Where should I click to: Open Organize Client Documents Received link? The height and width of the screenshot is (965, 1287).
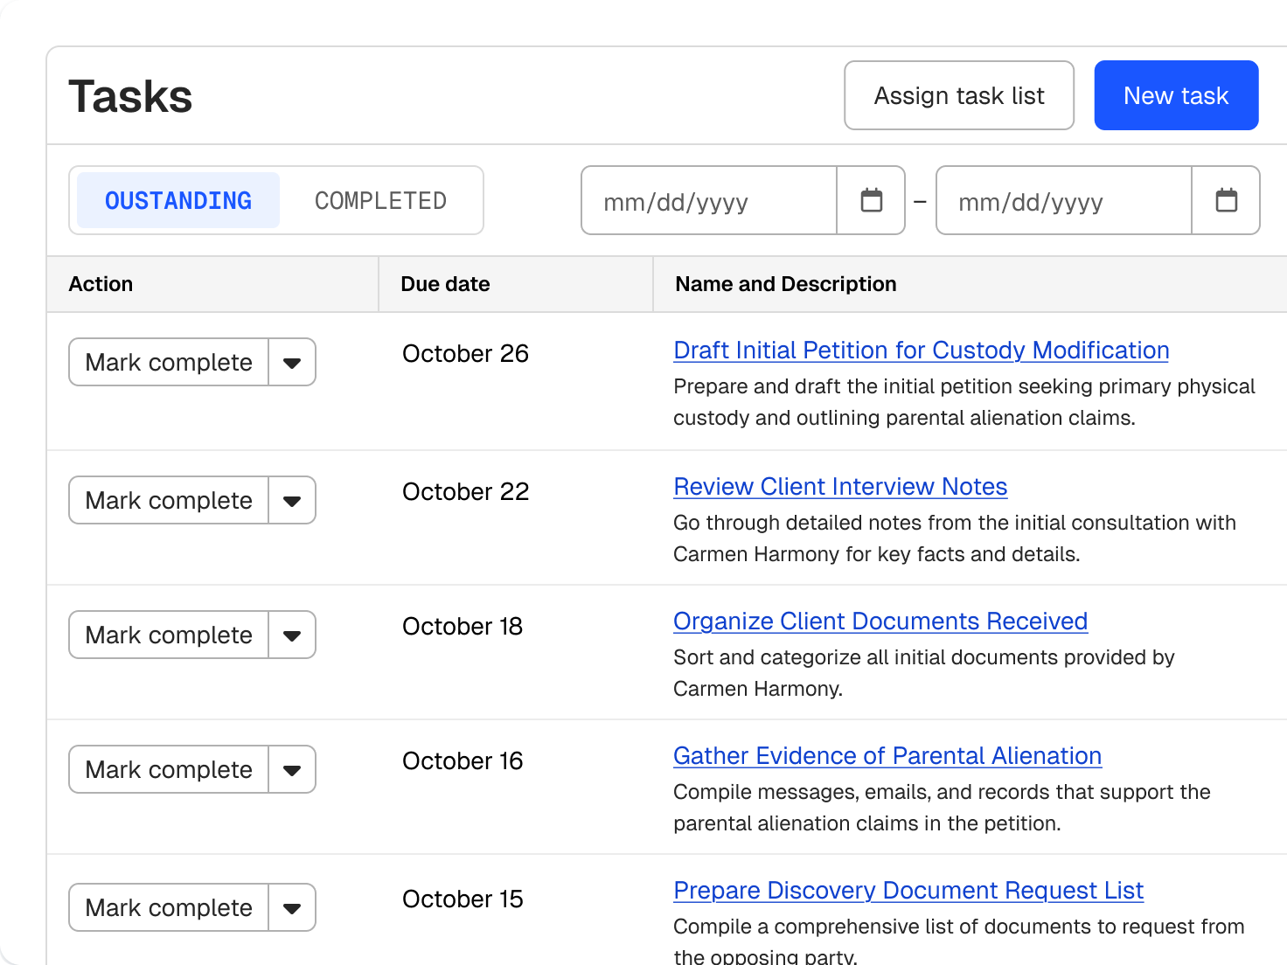click(880, 621)
